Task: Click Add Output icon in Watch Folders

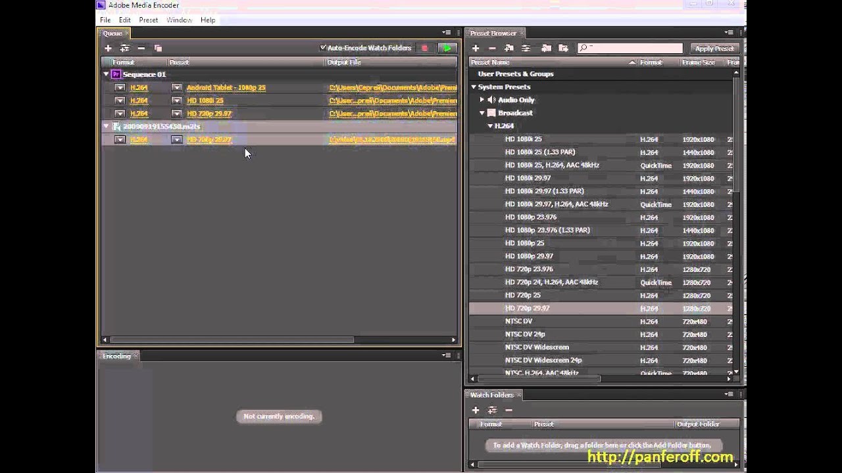Action: click(x=492, y=410)
